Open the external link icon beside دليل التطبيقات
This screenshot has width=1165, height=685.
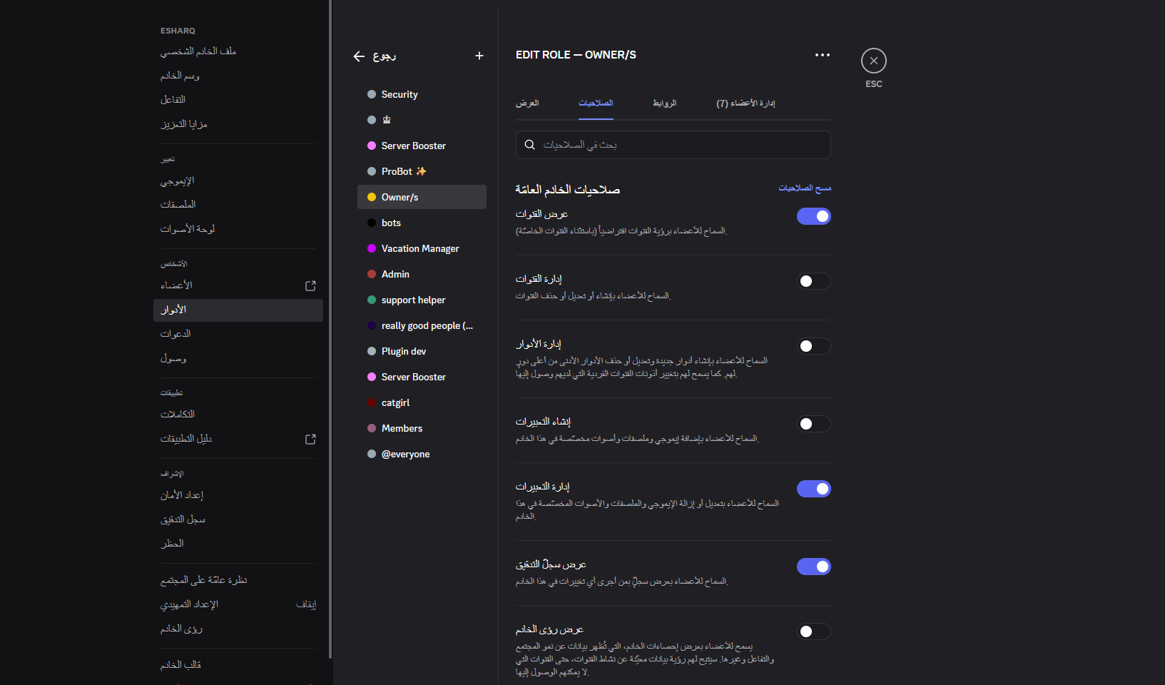pyautogui.click(x=310, y=439)
